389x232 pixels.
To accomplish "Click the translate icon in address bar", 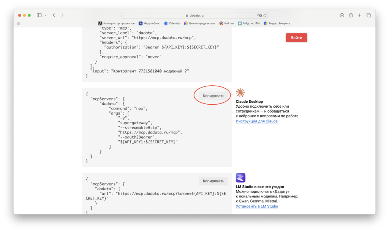I will click(259, 15).
